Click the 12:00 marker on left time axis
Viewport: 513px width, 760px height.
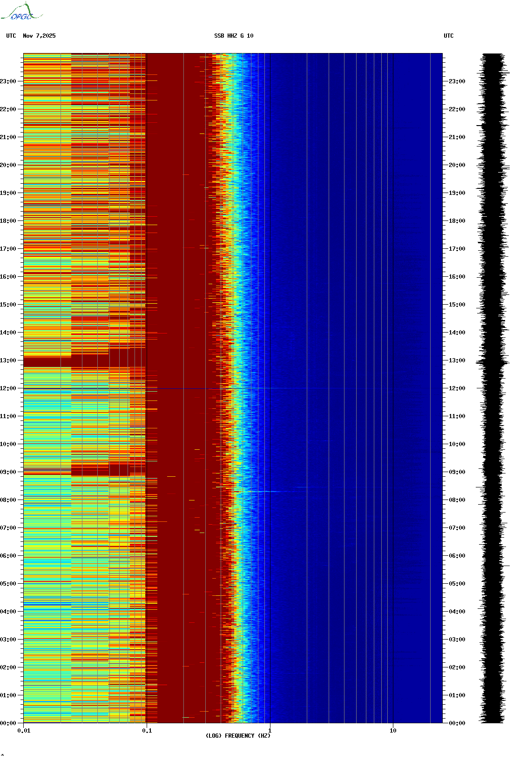click(x=8, y=388)
